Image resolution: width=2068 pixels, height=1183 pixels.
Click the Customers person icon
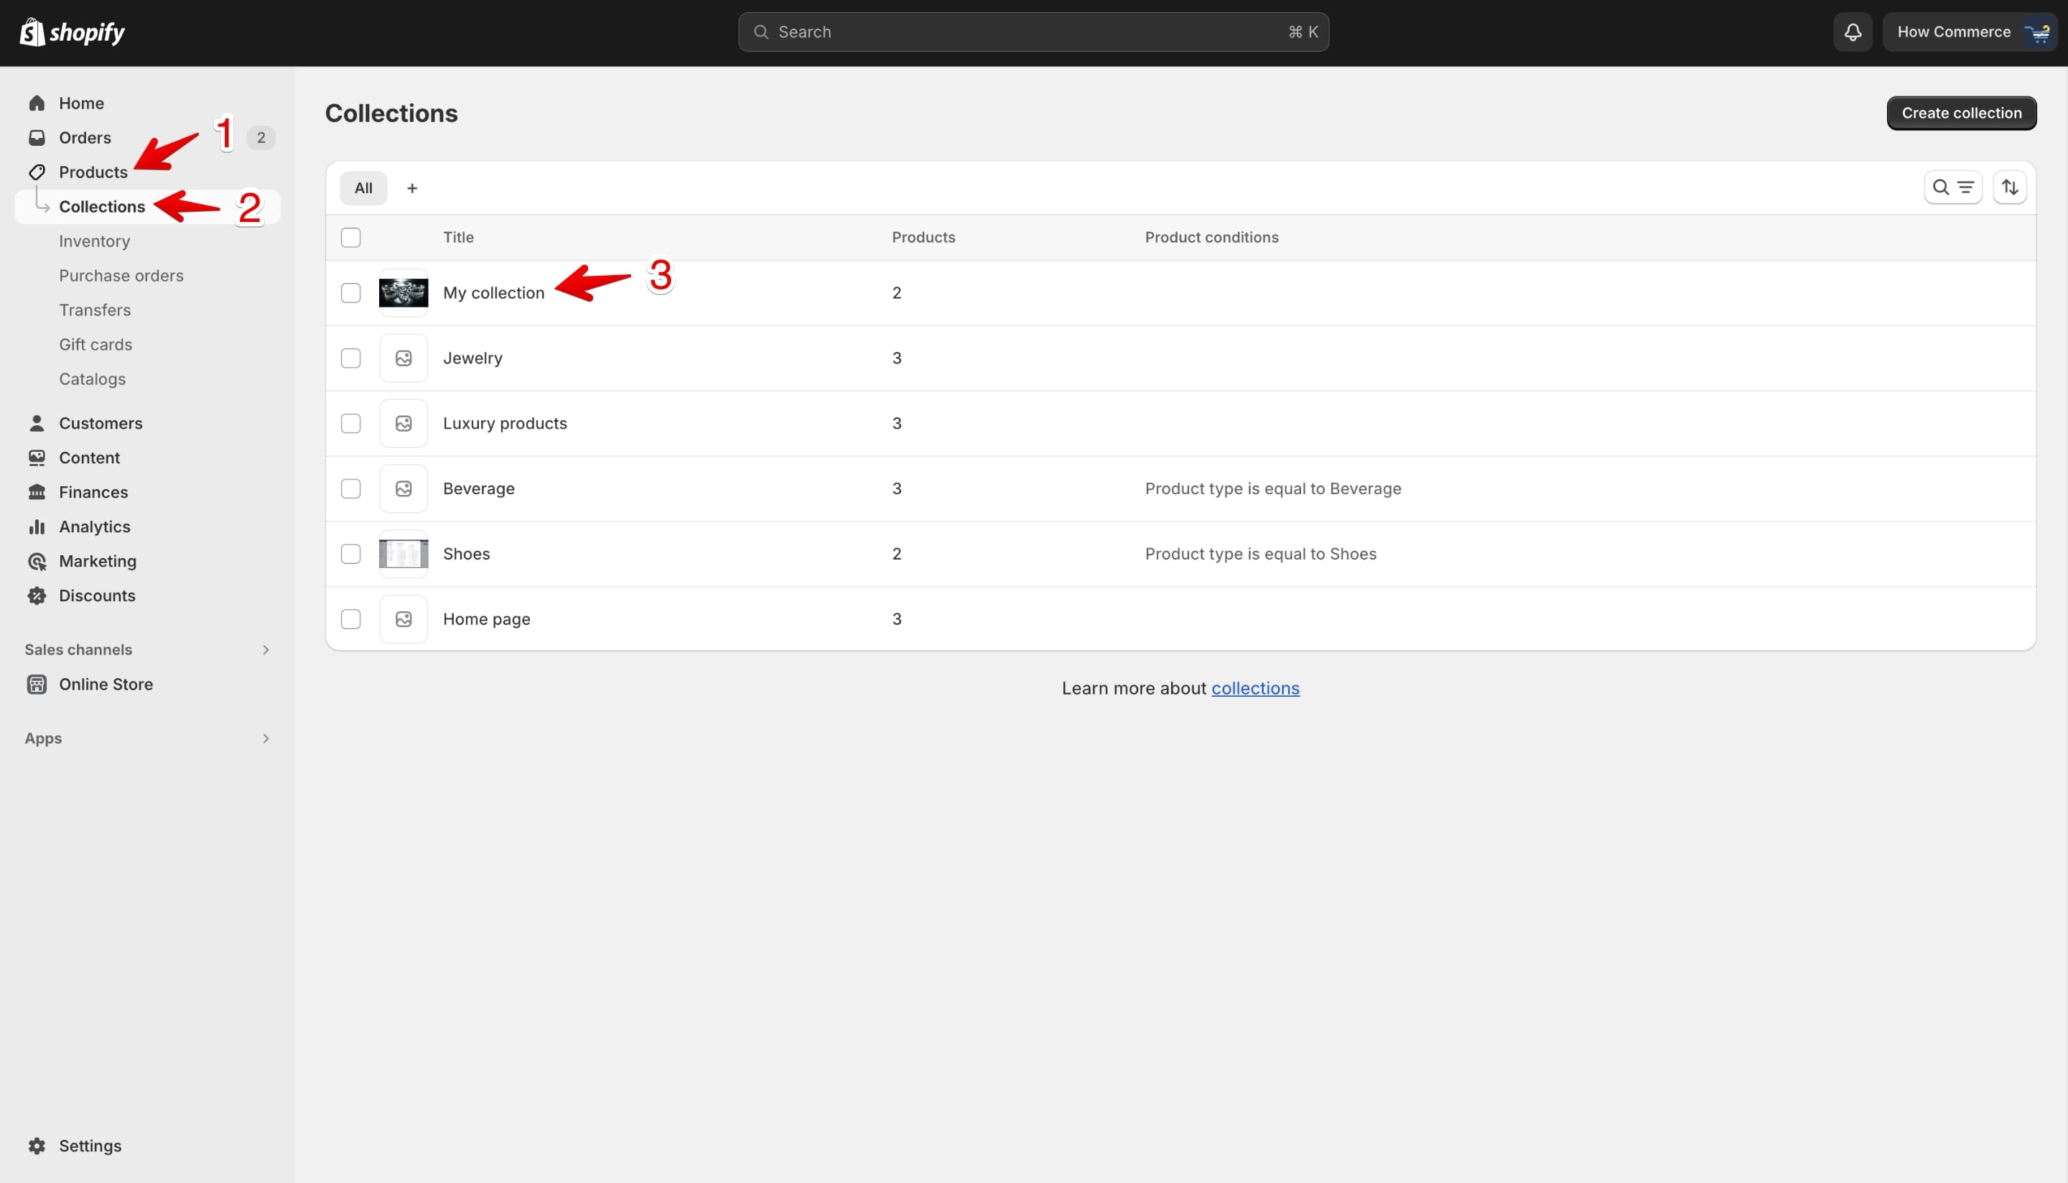[37, 423]
